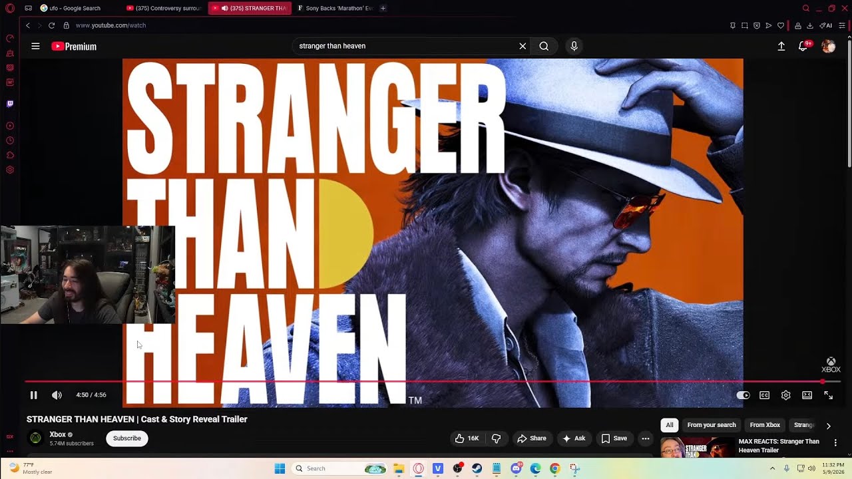Enter fullscreen mode
The height and width of the screenshot is (479, 852).
coord(829,395)
